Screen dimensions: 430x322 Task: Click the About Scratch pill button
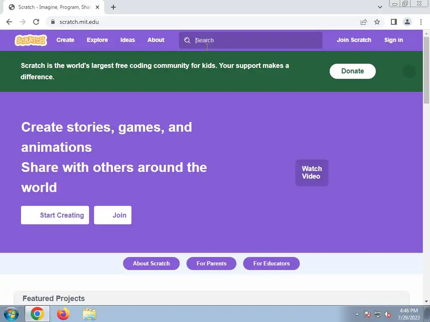click(151, 263)
